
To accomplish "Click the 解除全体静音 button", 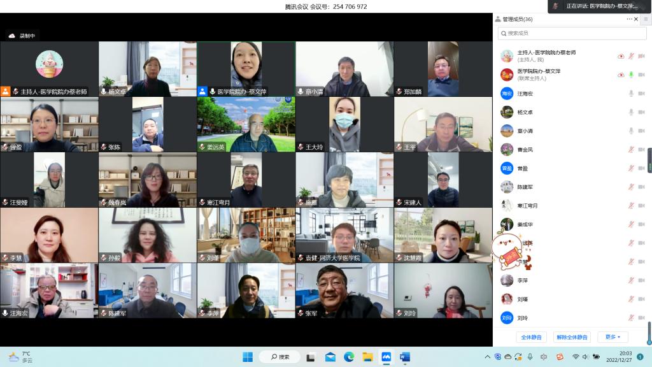I will point(572,337).
